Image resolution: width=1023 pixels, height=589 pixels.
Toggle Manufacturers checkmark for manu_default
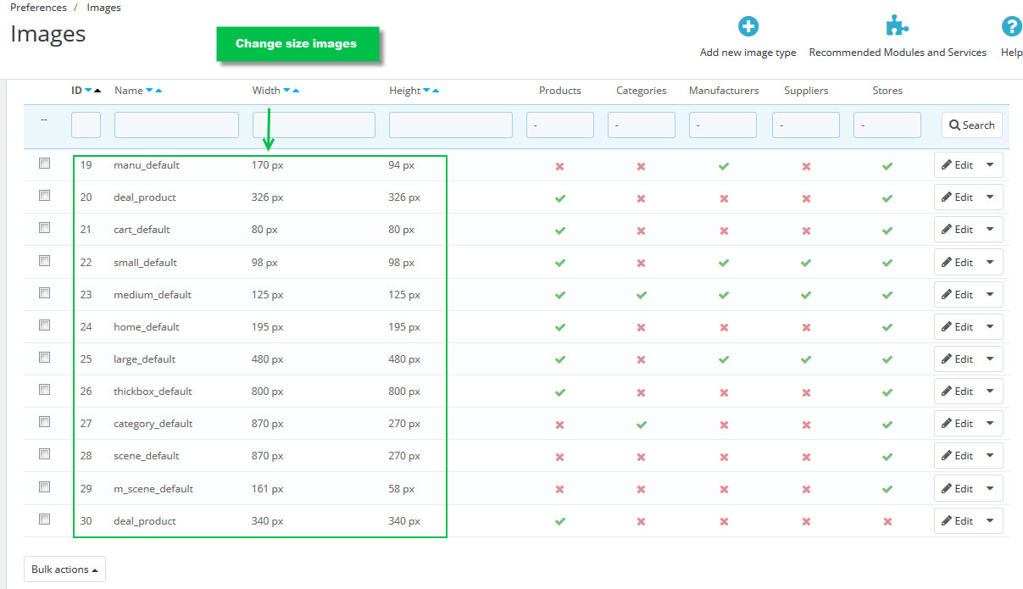coord(724,166)
